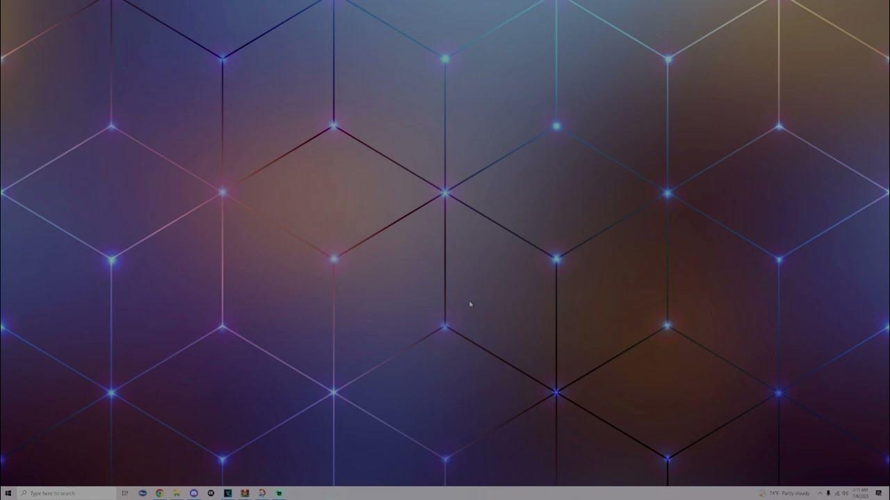Open the weather widget '74°F Partly cloudy'
This screenshot has width=890, height=500.
point(784,493)
